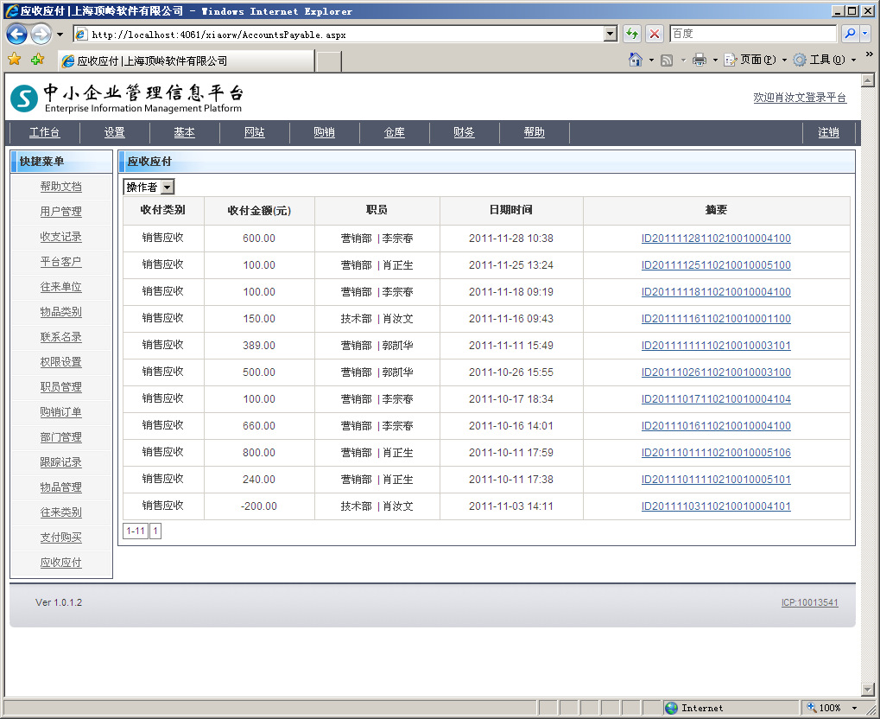Click the browser Back arrow button
The width and height of the screenshot is (880, 719).
[16, 35]
